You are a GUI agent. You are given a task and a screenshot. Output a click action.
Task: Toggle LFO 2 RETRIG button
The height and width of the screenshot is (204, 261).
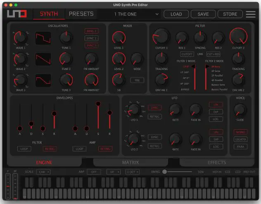154,146
